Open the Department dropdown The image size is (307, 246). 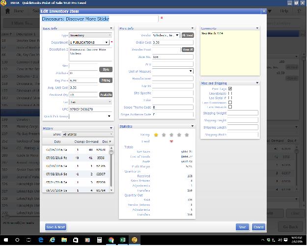(107, 42)
